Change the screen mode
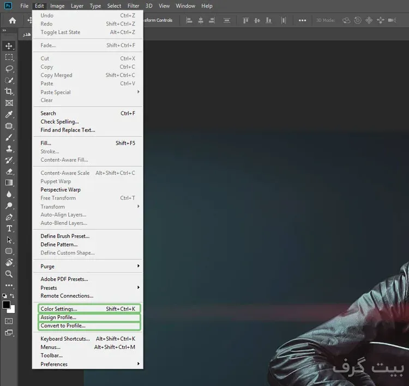409x386 pixels. click(x=9, y=333)
